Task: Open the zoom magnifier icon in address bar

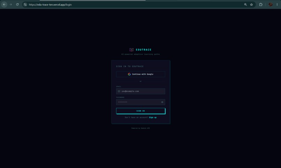Action: click(245, 5)
